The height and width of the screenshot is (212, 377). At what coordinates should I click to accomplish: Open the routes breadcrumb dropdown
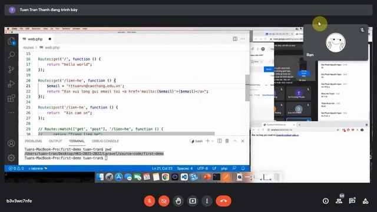pyautogui.click(x=28, y=48)
